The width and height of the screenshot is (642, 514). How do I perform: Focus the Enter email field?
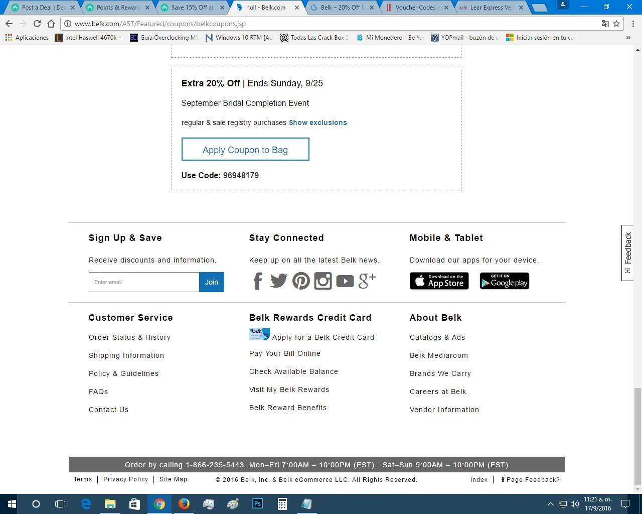pyautogui.click(x=144, y=282)
